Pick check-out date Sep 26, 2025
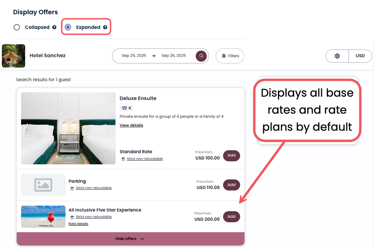Image resolution: width=374 pixels, height=248 pixels. coord(174,55)
